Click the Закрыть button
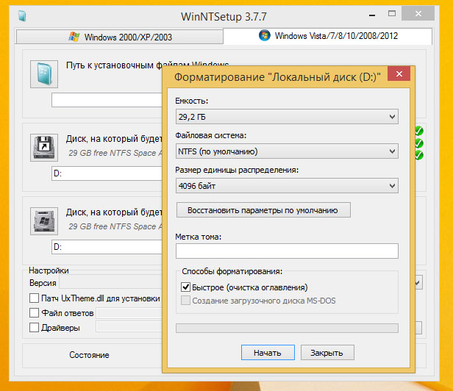This screenshot has width=453, height=391. point(327,352)
